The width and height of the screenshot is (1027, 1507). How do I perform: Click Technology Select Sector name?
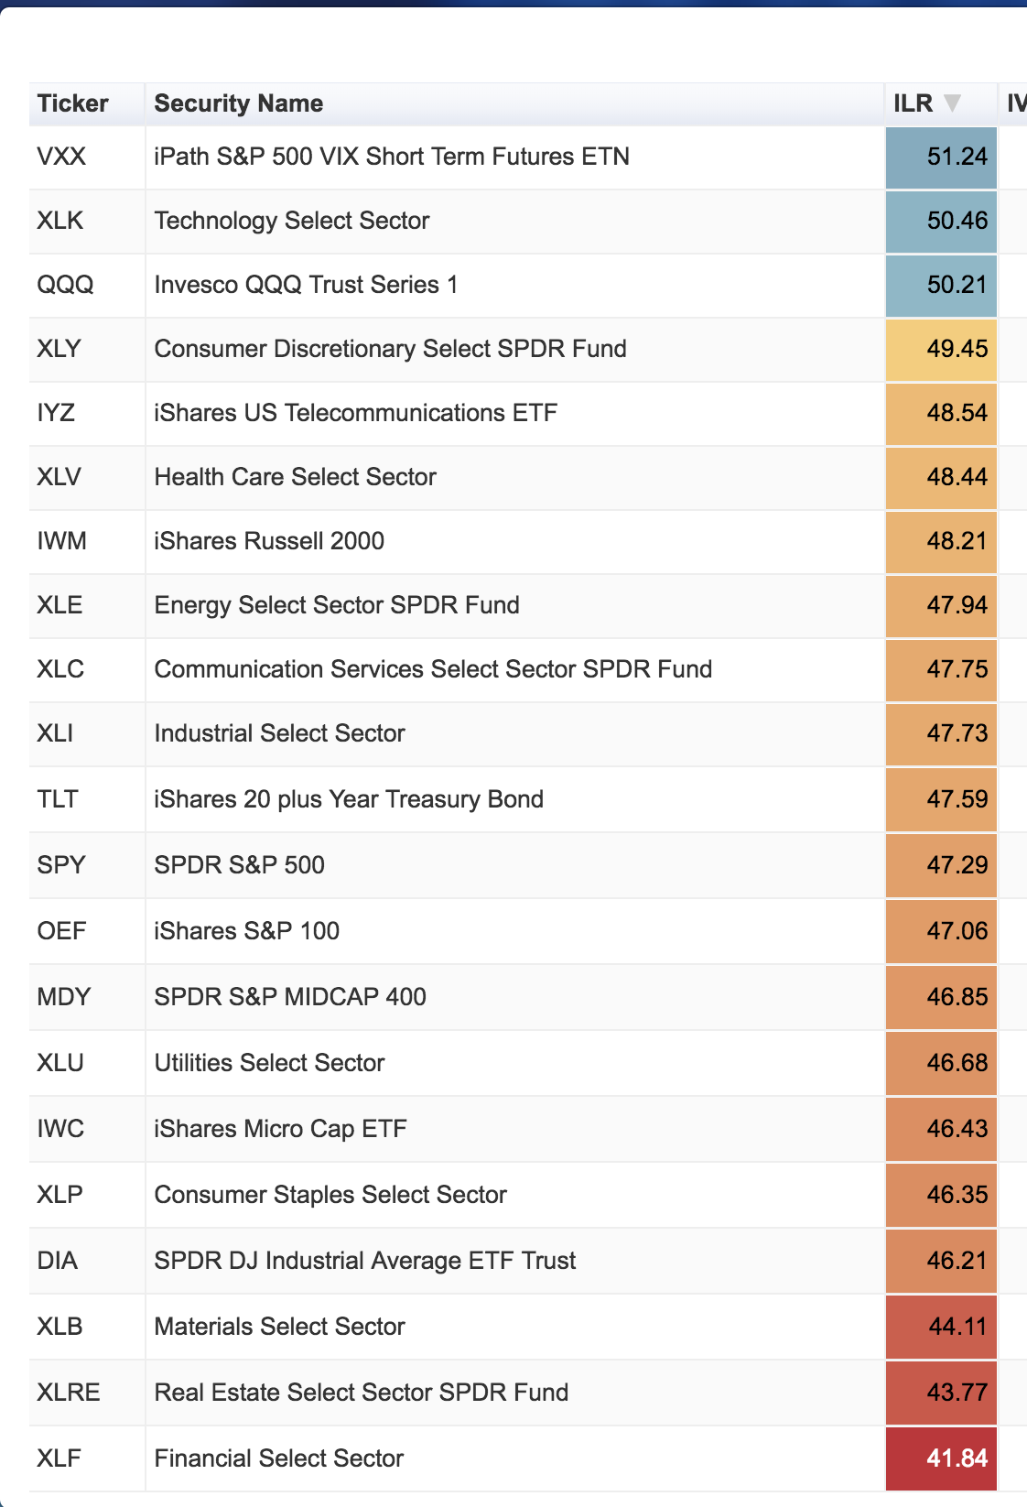click(x=292, y=221)
